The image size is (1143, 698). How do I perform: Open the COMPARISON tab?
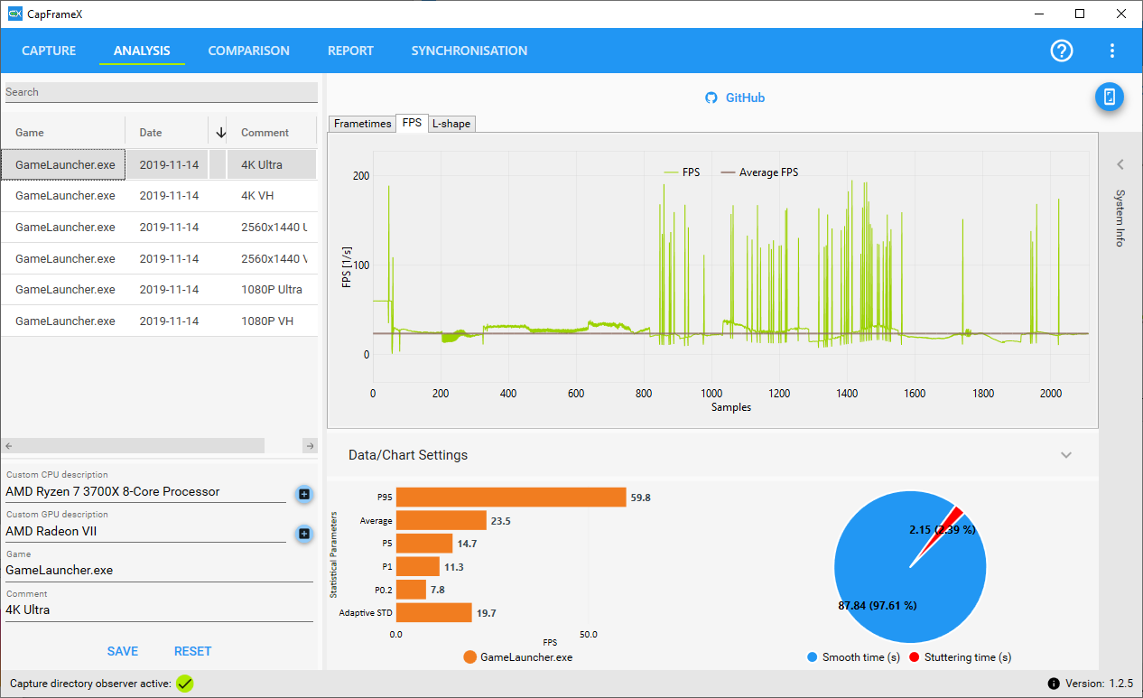point(249,51)
